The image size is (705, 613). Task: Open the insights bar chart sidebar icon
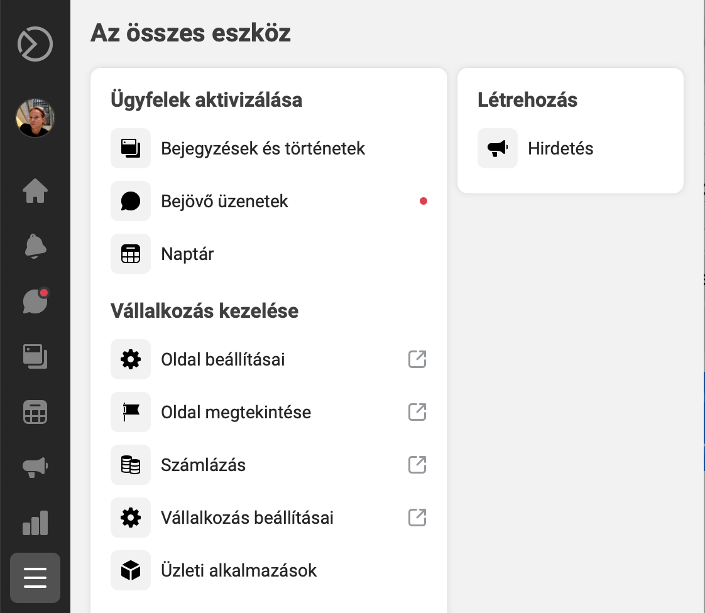(35, 523)
